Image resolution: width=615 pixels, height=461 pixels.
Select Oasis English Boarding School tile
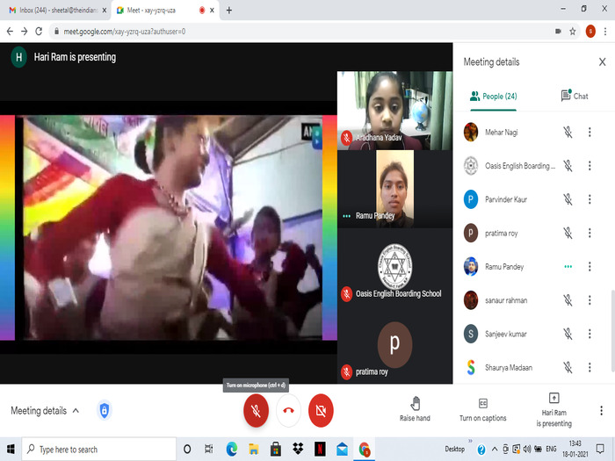(x=394, y=267)
